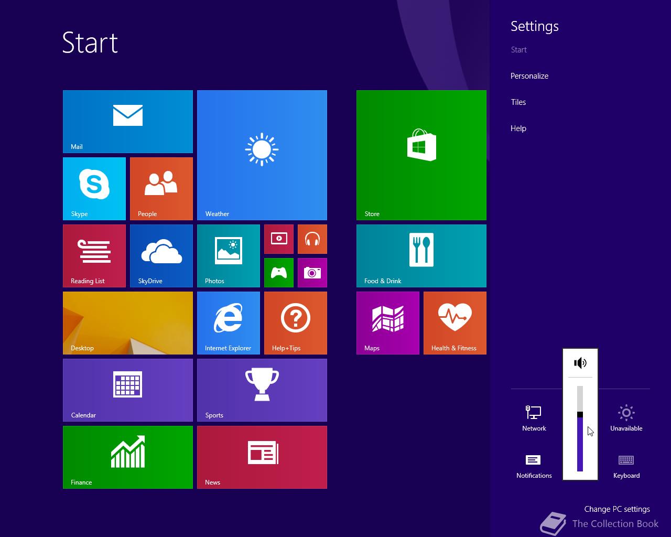
Task: Open the Mail tile
Action: [128, 122]
